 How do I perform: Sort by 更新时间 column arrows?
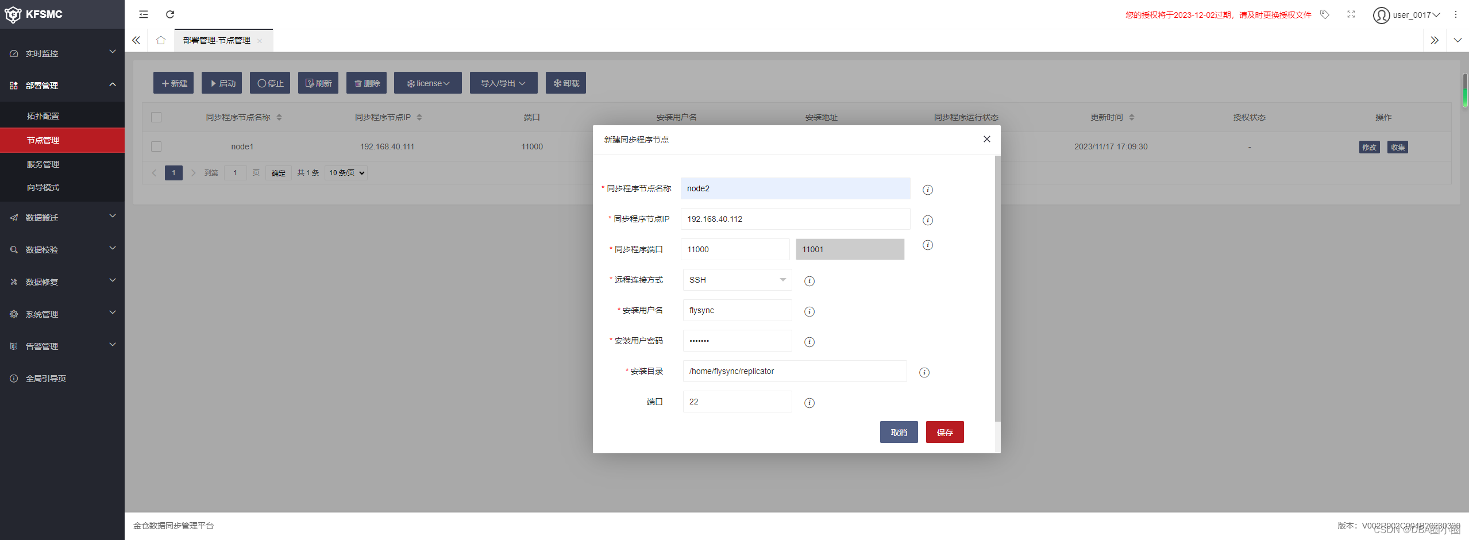(1132, 117)
